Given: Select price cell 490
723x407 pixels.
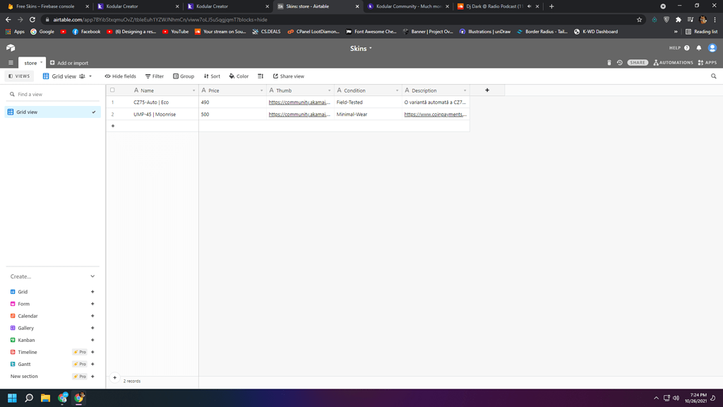Looking at the screenshot, I should [x=232, y=102].
